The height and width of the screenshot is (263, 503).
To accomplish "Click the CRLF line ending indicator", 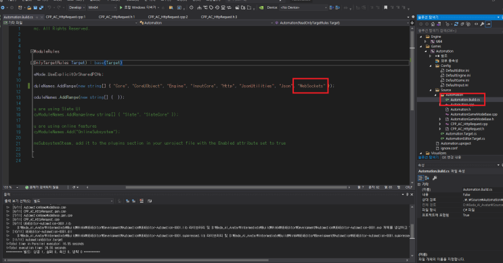I will [408, 187].
